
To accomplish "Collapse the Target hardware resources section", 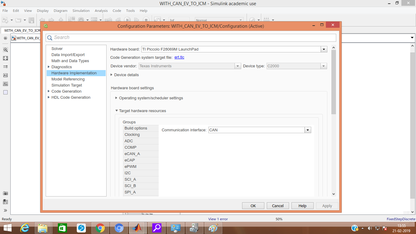I will coord(116,111).
